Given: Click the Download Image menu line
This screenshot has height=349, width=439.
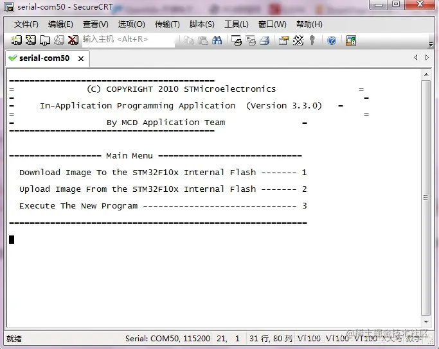Looking at the screenshot, I should click(x=163, y=173).
